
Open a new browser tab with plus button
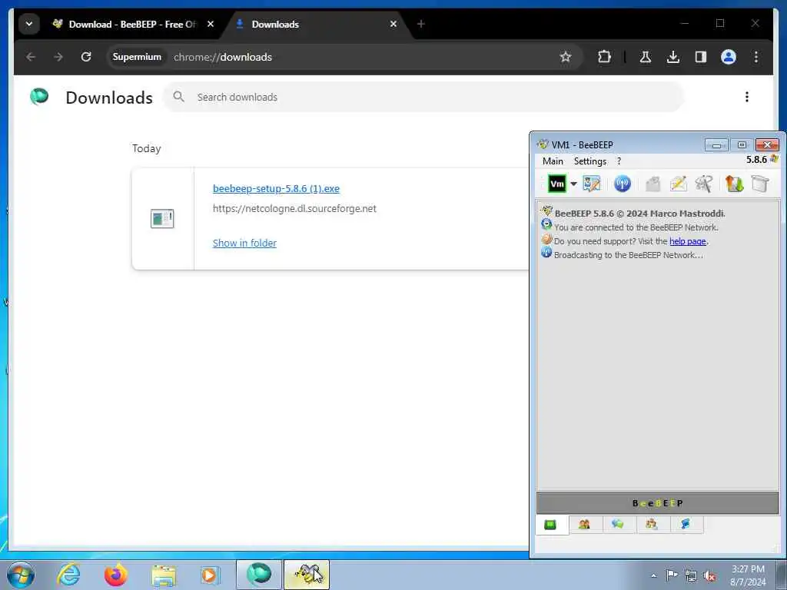click(x=421, y=24)
